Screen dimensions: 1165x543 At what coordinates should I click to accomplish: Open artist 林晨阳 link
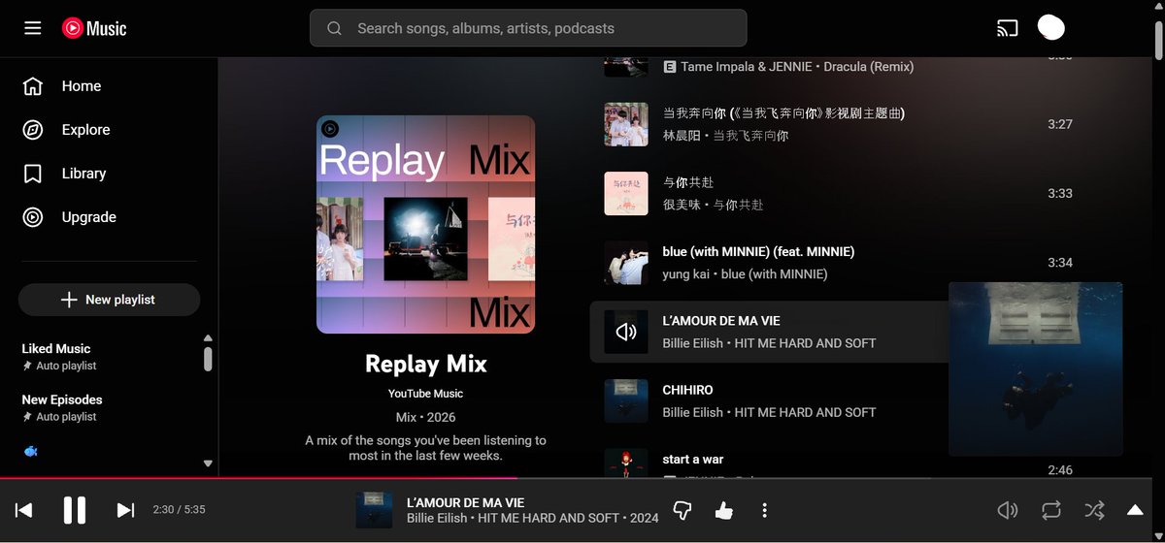[682, 136]
